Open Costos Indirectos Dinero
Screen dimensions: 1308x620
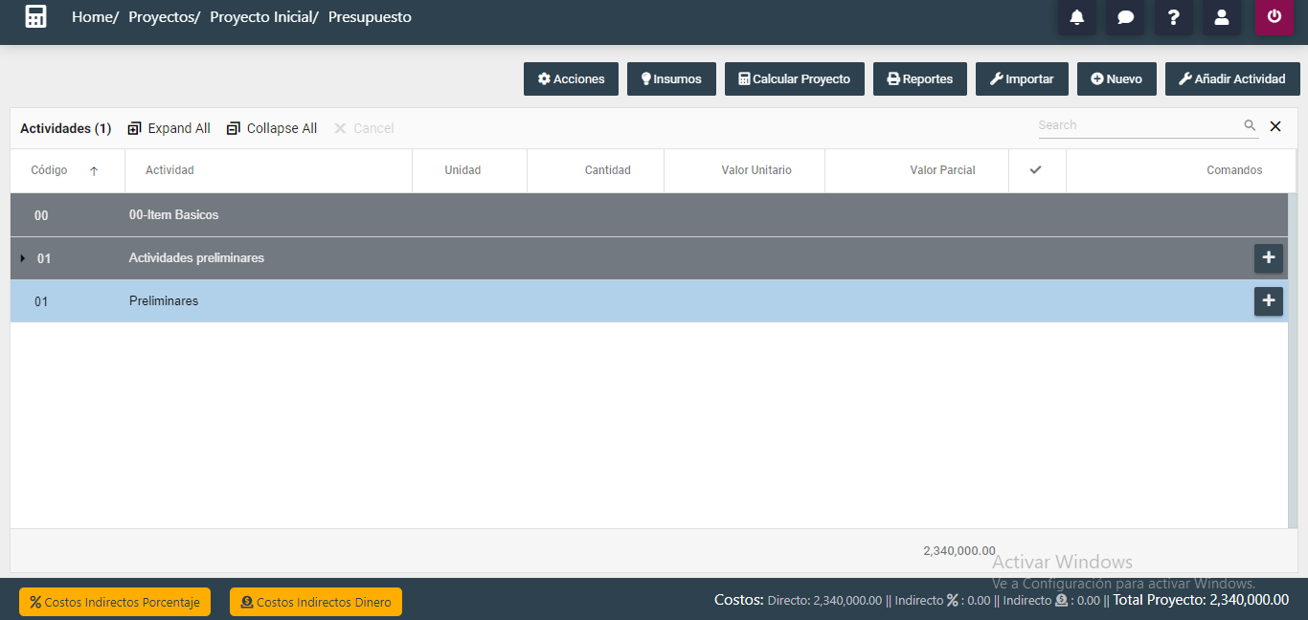coord(316,602)
